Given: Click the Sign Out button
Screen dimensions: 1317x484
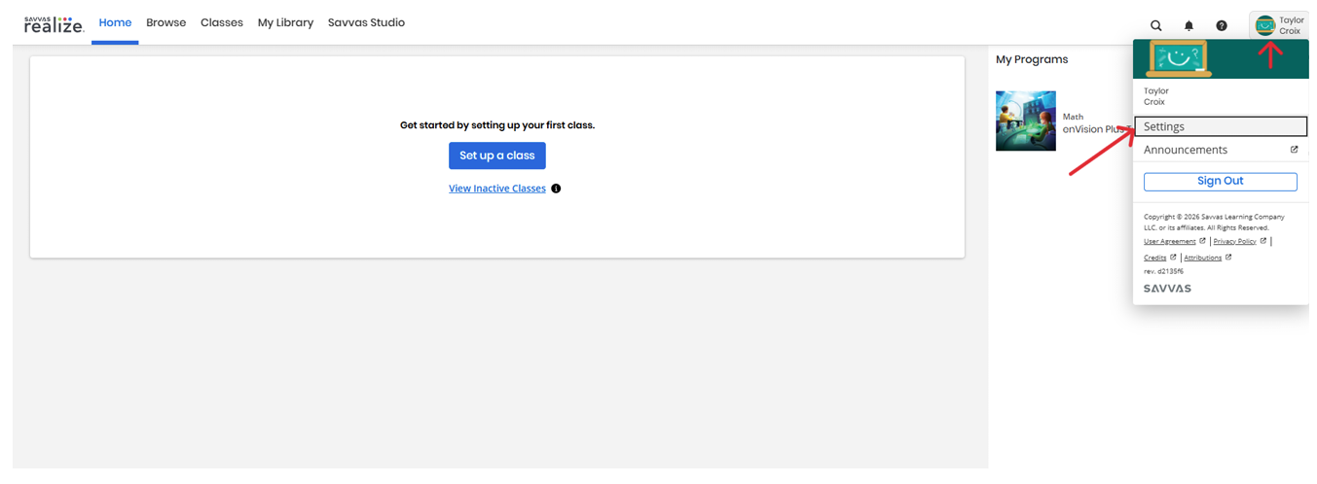Looking at the screenshot, I should tap(1221, 182).
